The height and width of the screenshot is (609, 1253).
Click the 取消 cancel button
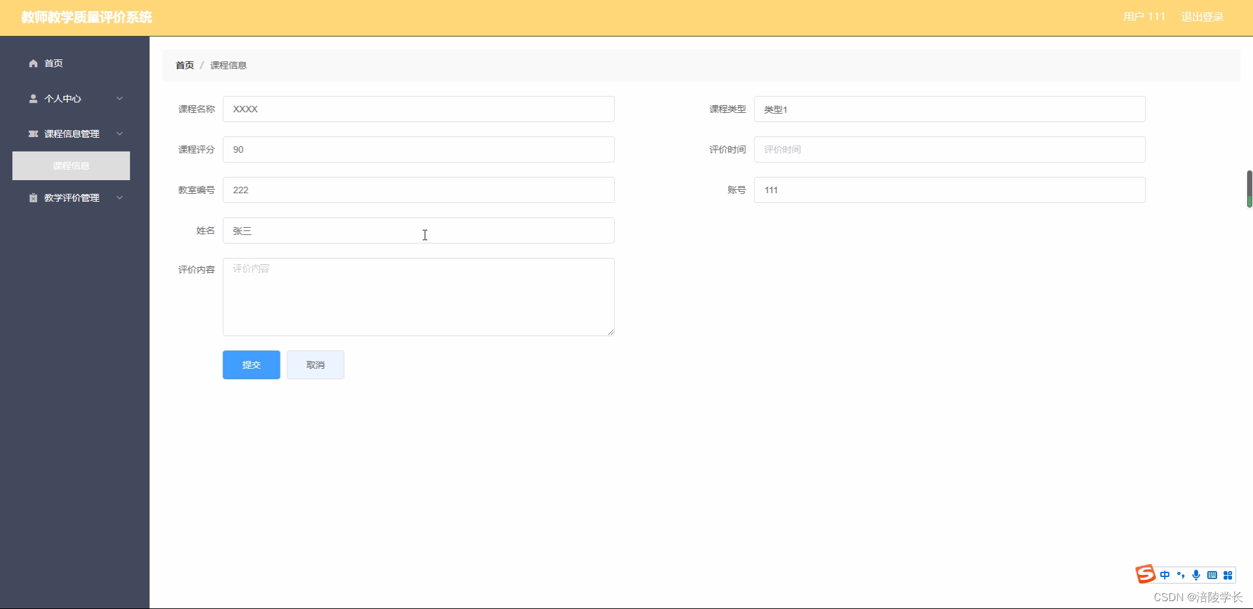[315, 365]
